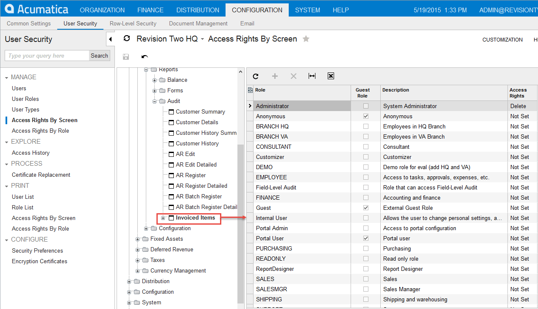Click the Save disk icon
Screen dimensions: 538x309
126,57
